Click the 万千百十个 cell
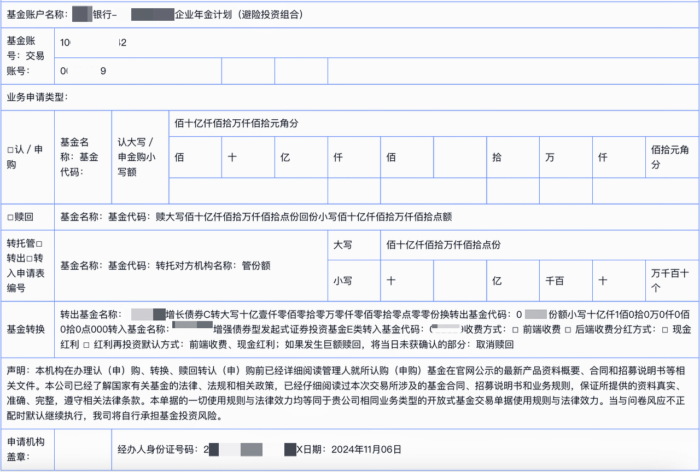The height and width of the screenshot is (472, 700). click(x=672, y=281)
